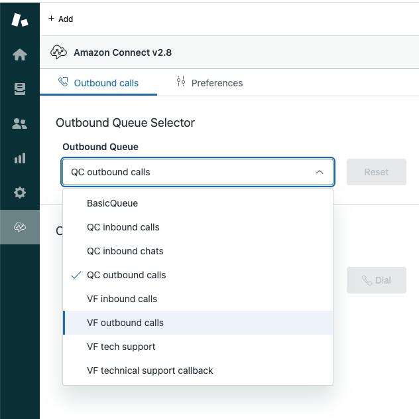Collapse the Outbound Queue dropdown

click(198, 172)
